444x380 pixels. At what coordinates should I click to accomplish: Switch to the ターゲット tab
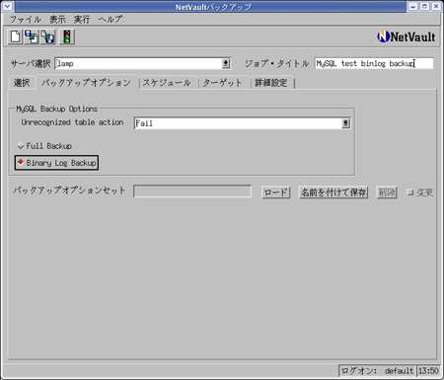(x=222, y=83)
